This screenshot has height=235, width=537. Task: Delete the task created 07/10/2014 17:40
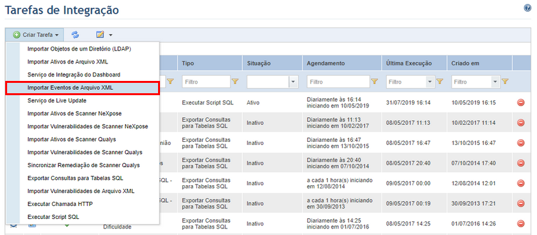coord(521,163)
